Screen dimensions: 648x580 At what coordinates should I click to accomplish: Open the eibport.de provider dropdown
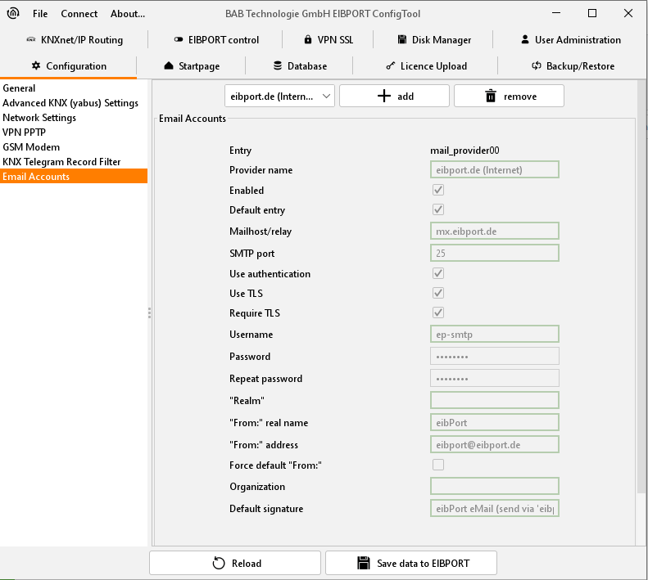coord(279,97)
